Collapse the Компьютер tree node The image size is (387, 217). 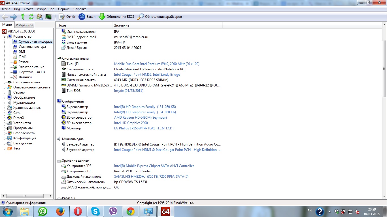pos(5,36)
